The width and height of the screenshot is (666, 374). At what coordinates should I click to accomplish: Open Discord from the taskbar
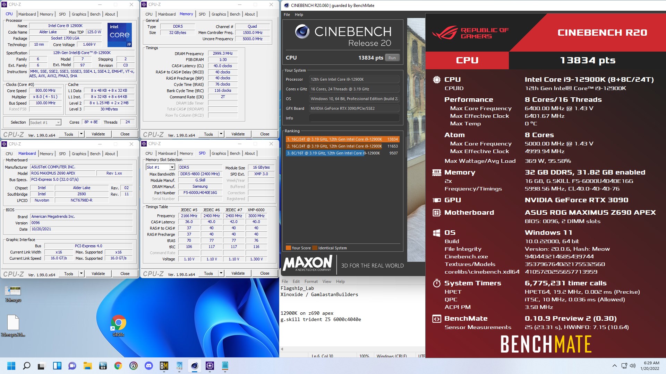pos(148,366)
